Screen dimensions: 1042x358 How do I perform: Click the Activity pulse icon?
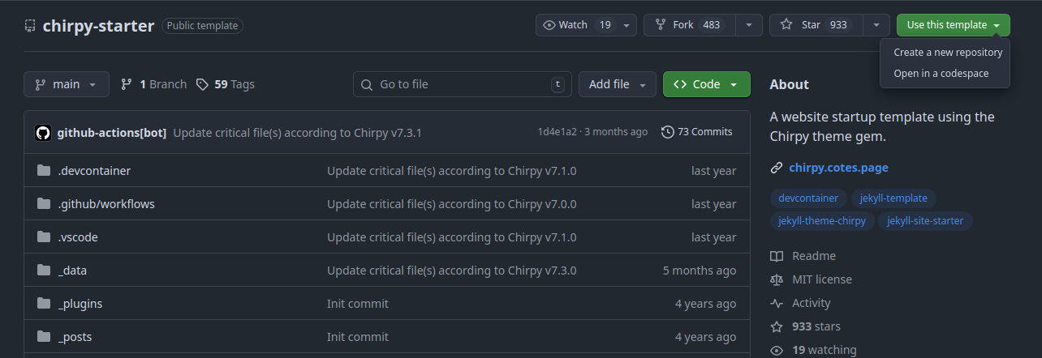click(x=777, y=303)
